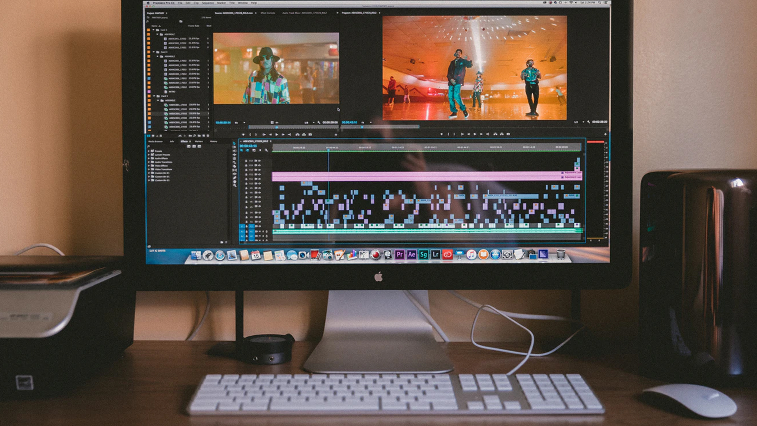Play the Program monitor sequence
757x426 pixels.
(475, 134)
